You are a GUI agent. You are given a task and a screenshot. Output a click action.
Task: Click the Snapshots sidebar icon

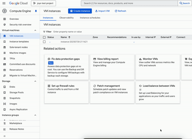tap(4, 98)
